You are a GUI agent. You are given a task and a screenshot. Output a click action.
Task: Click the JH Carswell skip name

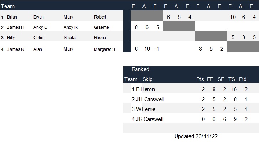150,99
